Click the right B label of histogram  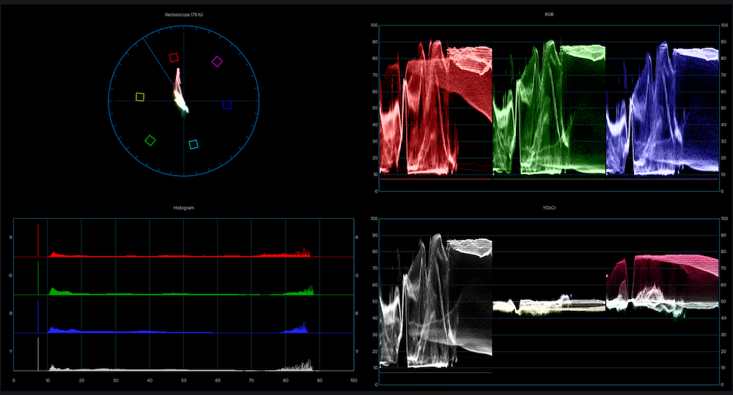(357, 313)
